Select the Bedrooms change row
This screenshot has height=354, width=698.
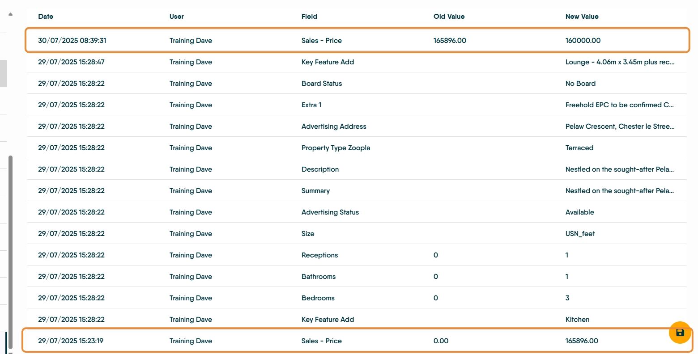click(x=357, y=298)
